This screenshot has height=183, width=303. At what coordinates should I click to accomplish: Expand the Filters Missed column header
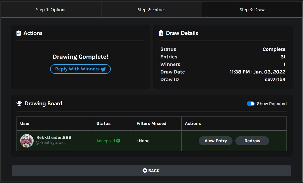coord(152,123)
